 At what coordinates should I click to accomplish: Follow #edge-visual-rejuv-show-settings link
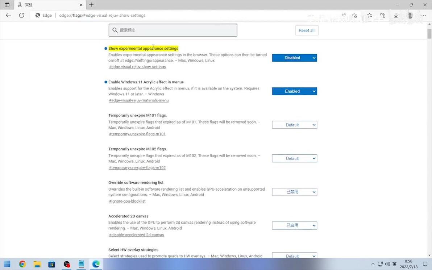(x=137, y=67)
